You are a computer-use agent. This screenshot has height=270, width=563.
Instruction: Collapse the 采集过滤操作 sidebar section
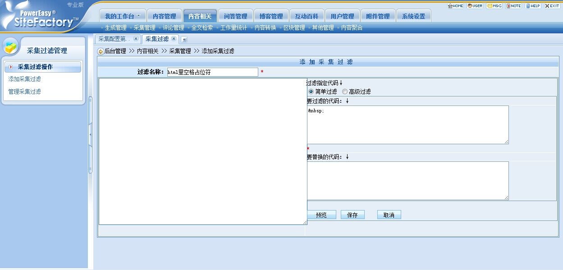tap(10, 67)
